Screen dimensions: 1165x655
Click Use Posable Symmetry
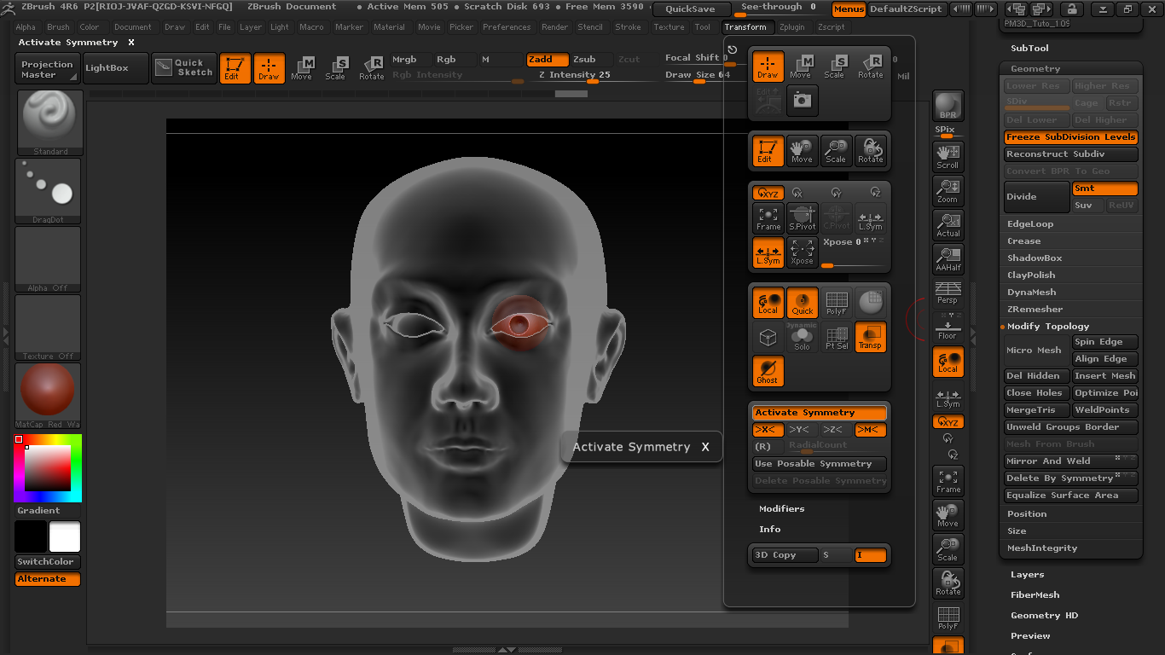(820, 464)
